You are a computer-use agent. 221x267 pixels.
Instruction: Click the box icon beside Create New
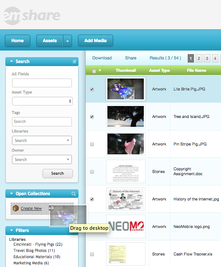coord(16,208)
